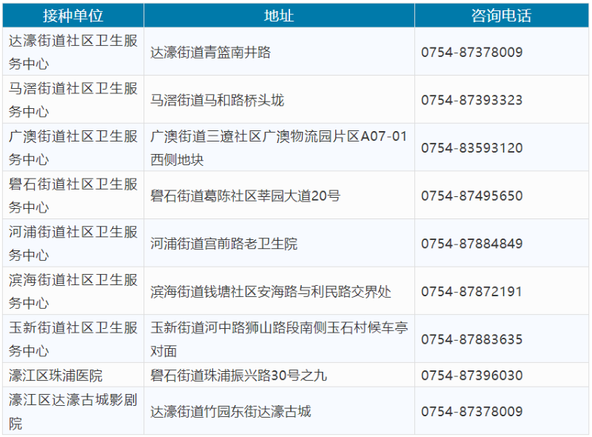Click the 接种单位 column header
The width and height of the screenshot is (592, 437).
click(73, 16)
